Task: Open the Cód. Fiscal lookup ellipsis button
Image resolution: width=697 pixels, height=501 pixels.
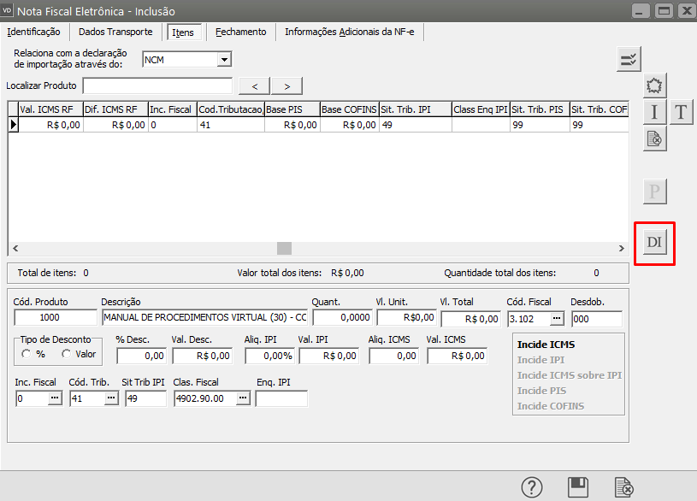Action: coord(556,319)
